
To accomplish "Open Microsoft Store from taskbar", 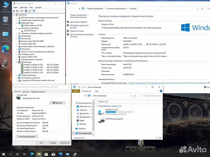I will [x=46, y=154].
